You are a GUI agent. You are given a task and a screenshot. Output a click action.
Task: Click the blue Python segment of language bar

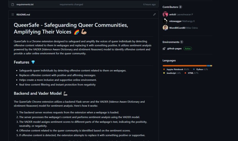(208, 66)
